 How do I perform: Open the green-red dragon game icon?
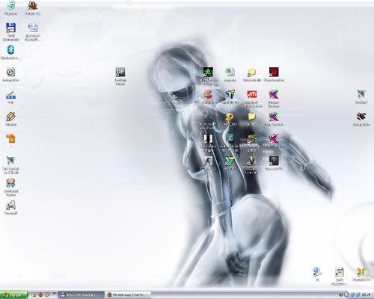pos(251,138)
